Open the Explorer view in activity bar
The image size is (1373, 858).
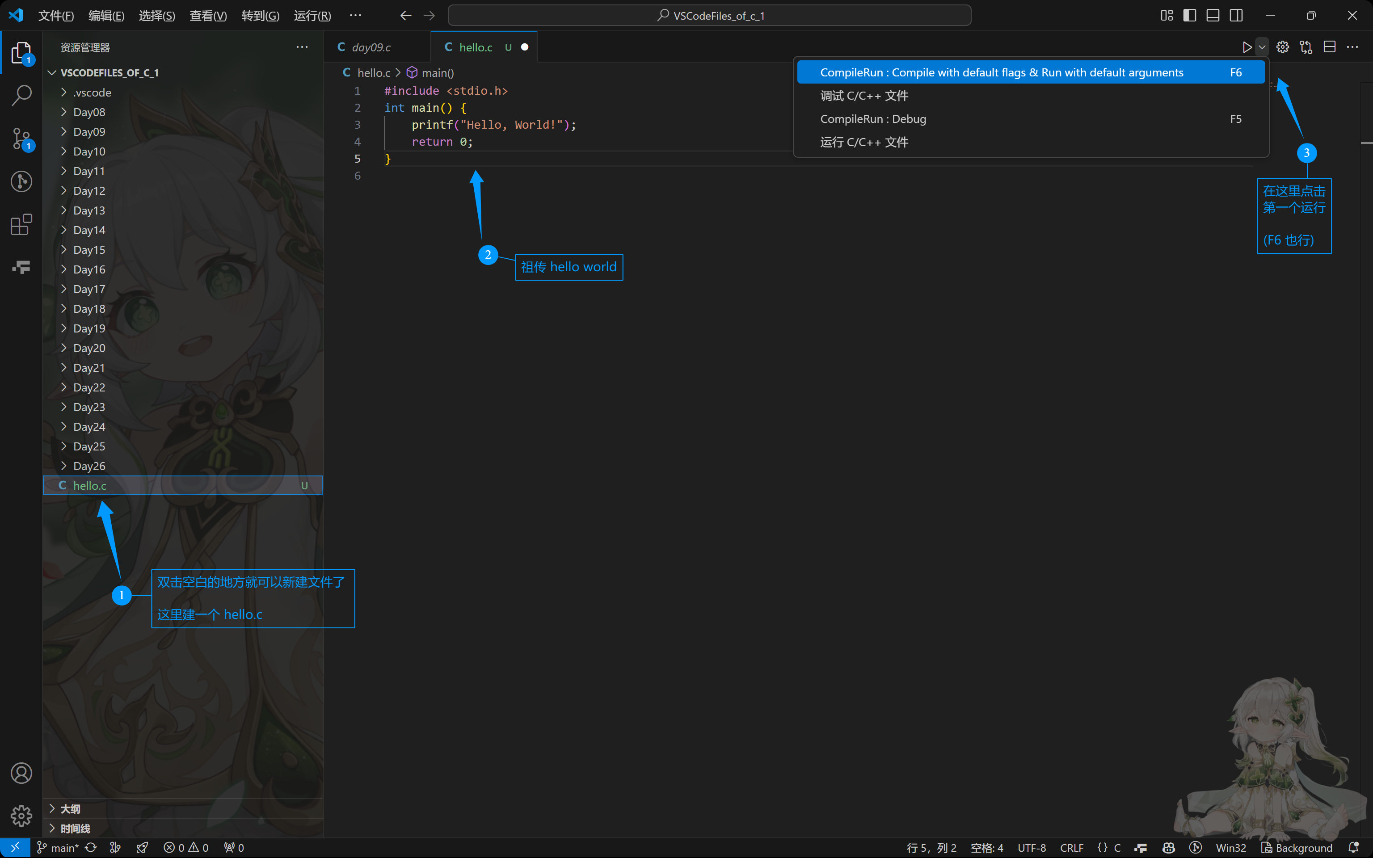click(x=21, y=53)
